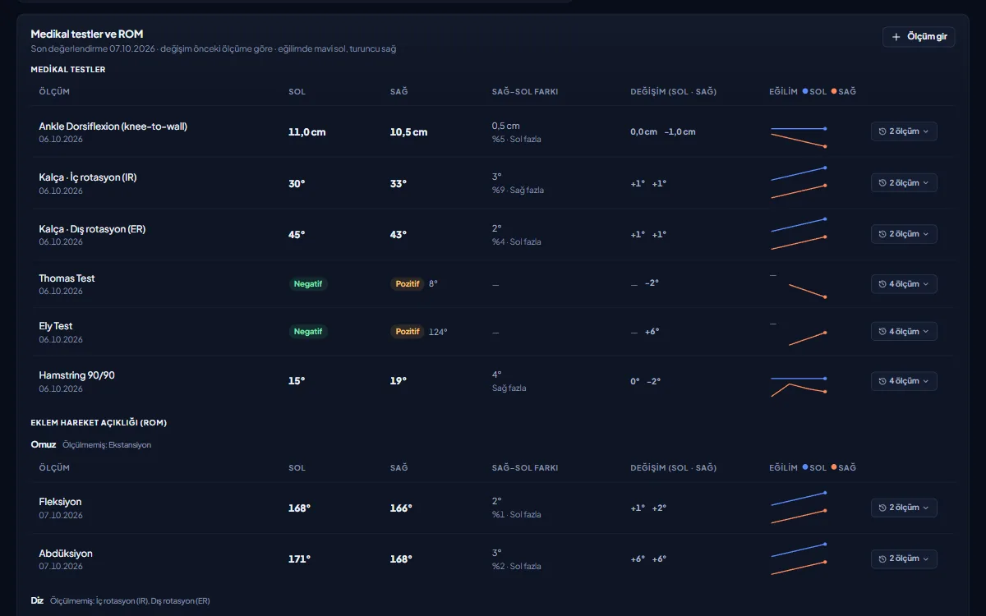
Task: Click SAĞ–SOL FARKI column header in medical tests
Action: (525, 92)
